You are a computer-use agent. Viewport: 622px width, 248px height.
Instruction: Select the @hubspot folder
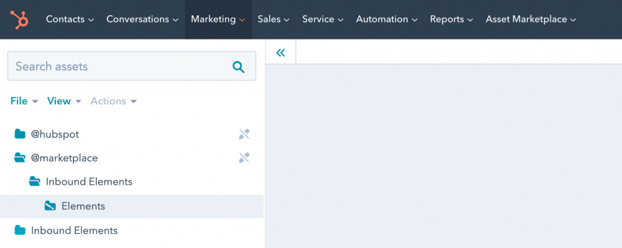[55, 134]
